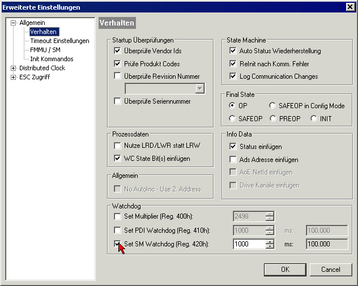
Task: Expand the ESC Zugriff tree node
Action: pyautogui.click(x=14, y=77)
